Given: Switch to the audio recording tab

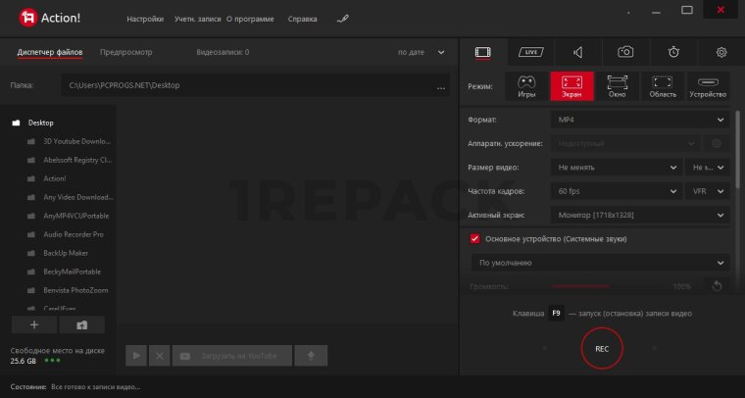Looking at the screenshot, I should 578,51.
